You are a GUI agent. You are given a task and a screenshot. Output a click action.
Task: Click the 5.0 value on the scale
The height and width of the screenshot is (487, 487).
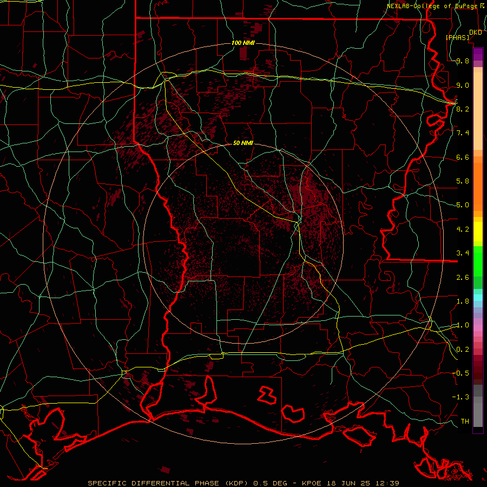(463, 205)
